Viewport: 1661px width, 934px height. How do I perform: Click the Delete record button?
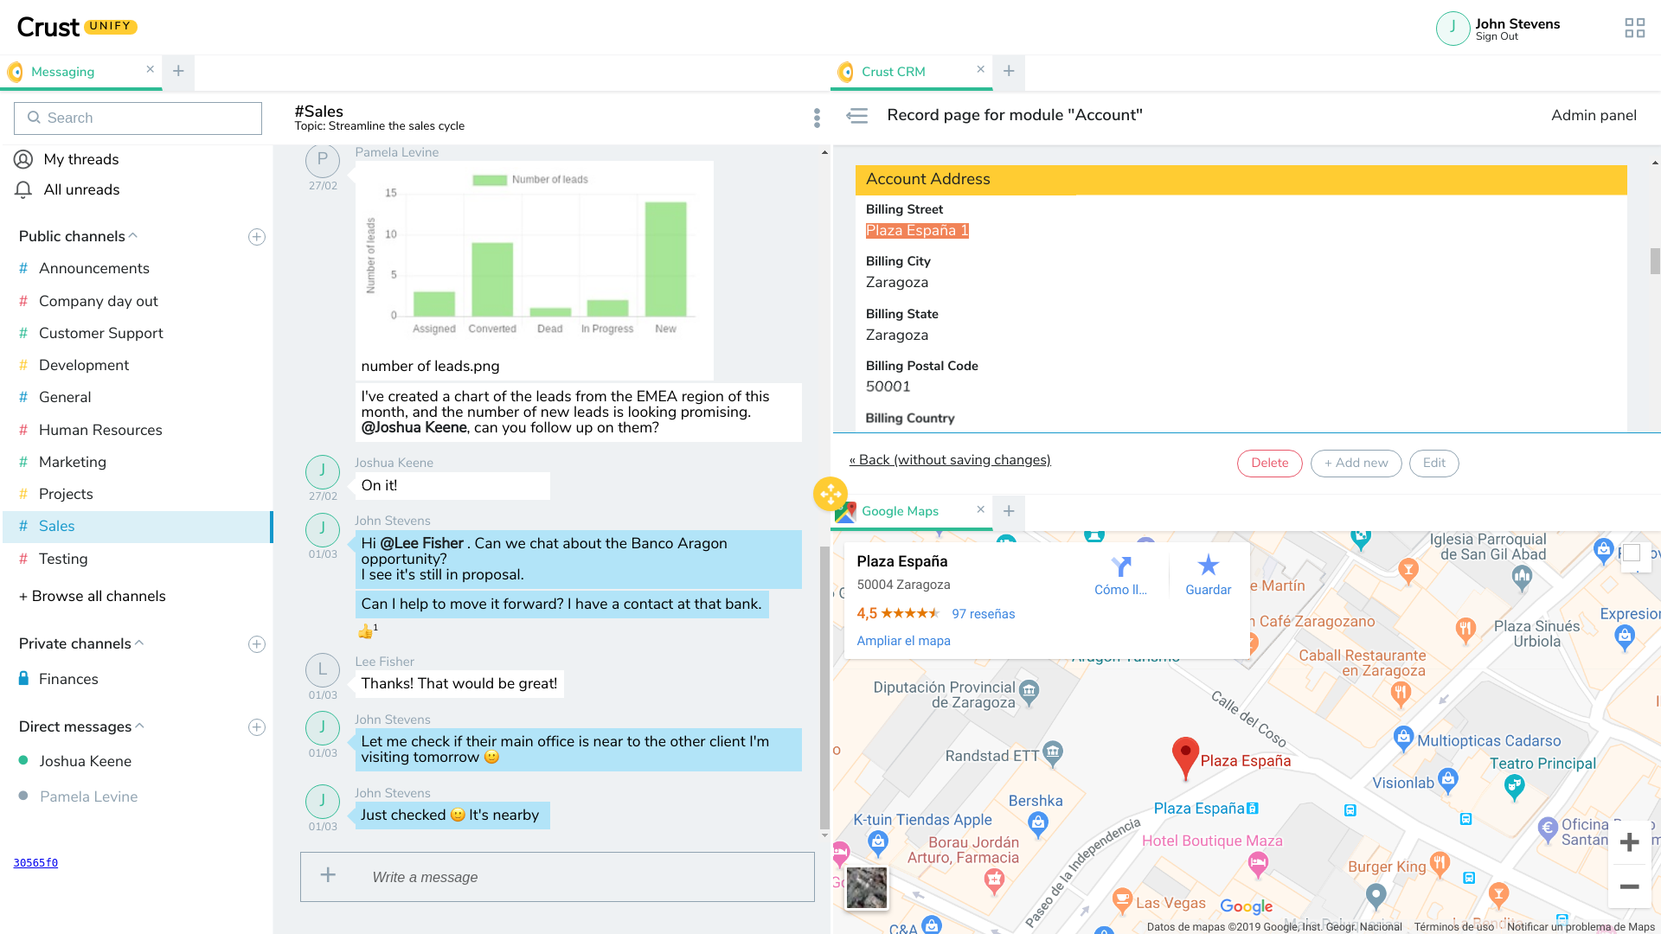pyautogui.click(x=1269, y=463)
